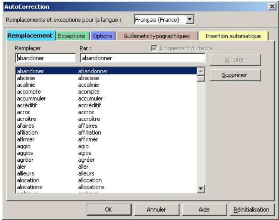Viewport: 279px width, 220px height.
Task: Open the language dropdown Français (France)
Action: [x=164, y=20]
